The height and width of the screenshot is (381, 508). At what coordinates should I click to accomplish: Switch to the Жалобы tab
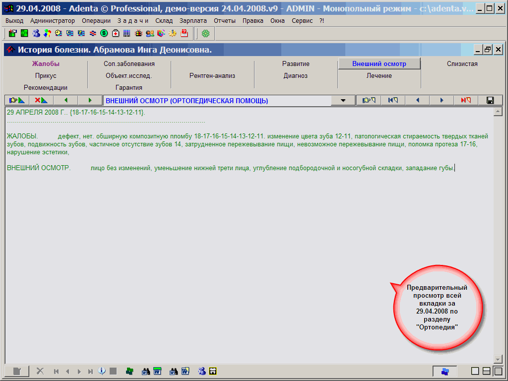(x=46, y=64)
